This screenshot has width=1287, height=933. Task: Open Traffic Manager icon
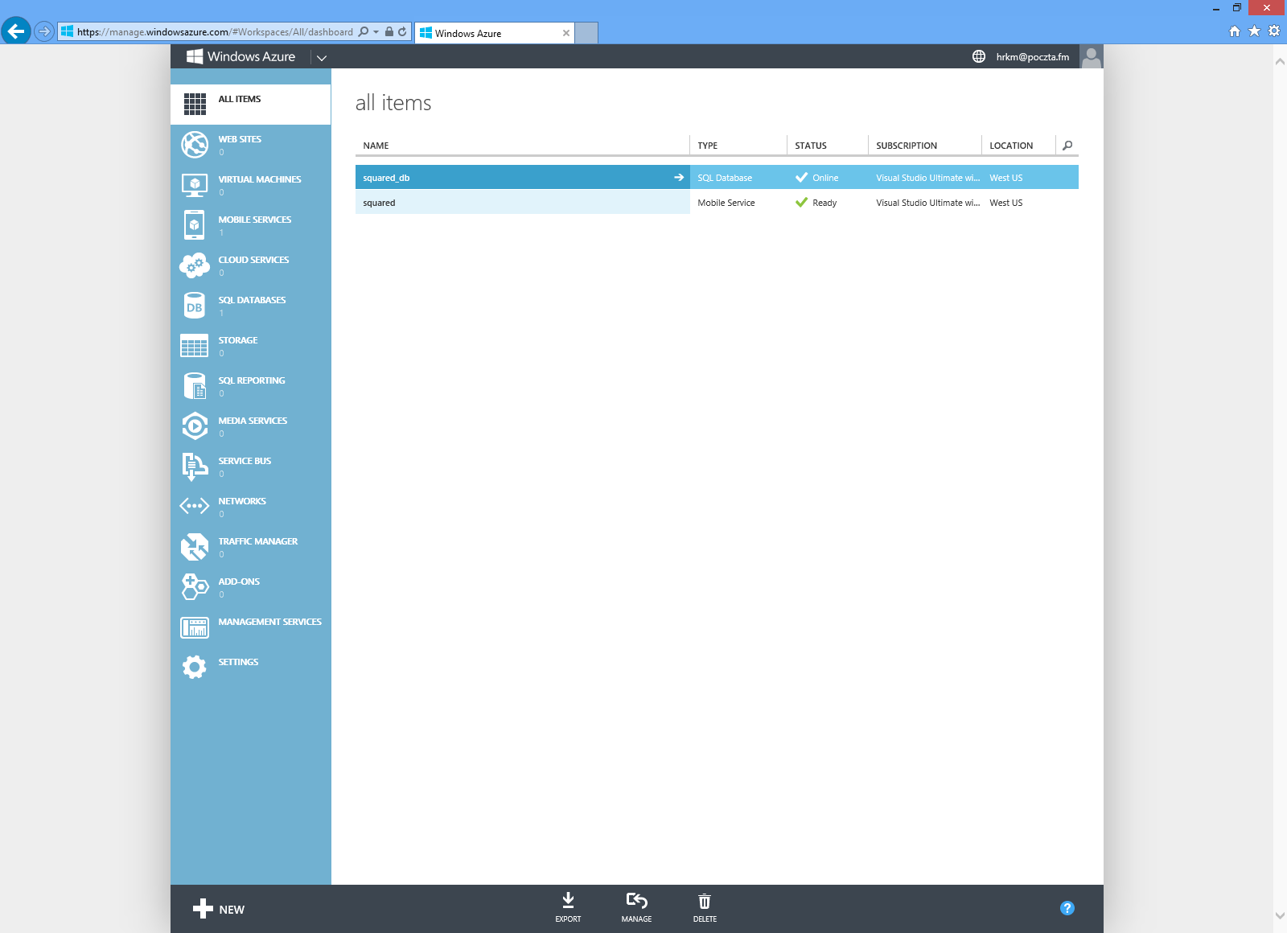tap(195, 547)
